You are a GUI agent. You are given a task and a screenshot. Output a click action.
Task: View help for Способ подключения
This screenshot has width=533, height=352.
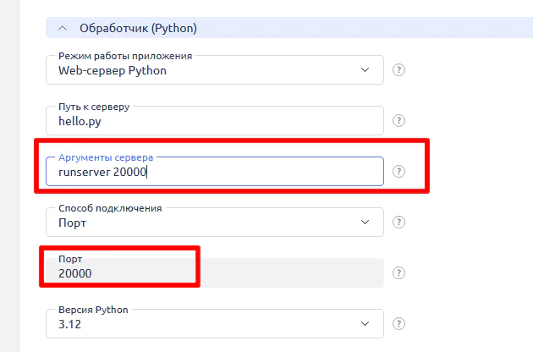398,222
